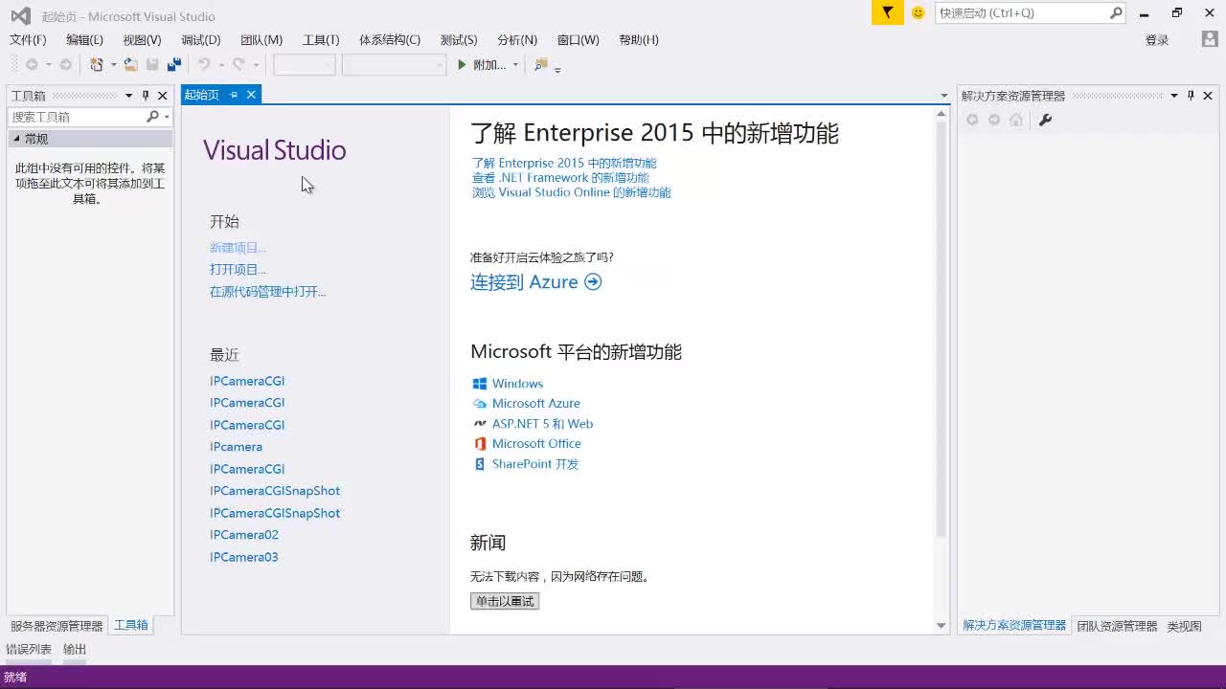Image resolution: width=1226 pixels, height=689 pixels.
Task: Open the redo history dropdown arrow
Action: point(256,65)
